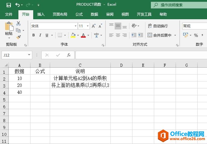207x144 pixels.
Task: Open the 文件 tab
Action: (x=9, y=14)
